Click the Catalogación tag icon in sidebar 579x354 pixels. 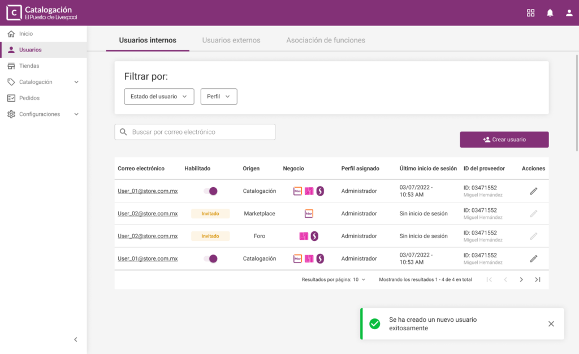tap(11, 82)
